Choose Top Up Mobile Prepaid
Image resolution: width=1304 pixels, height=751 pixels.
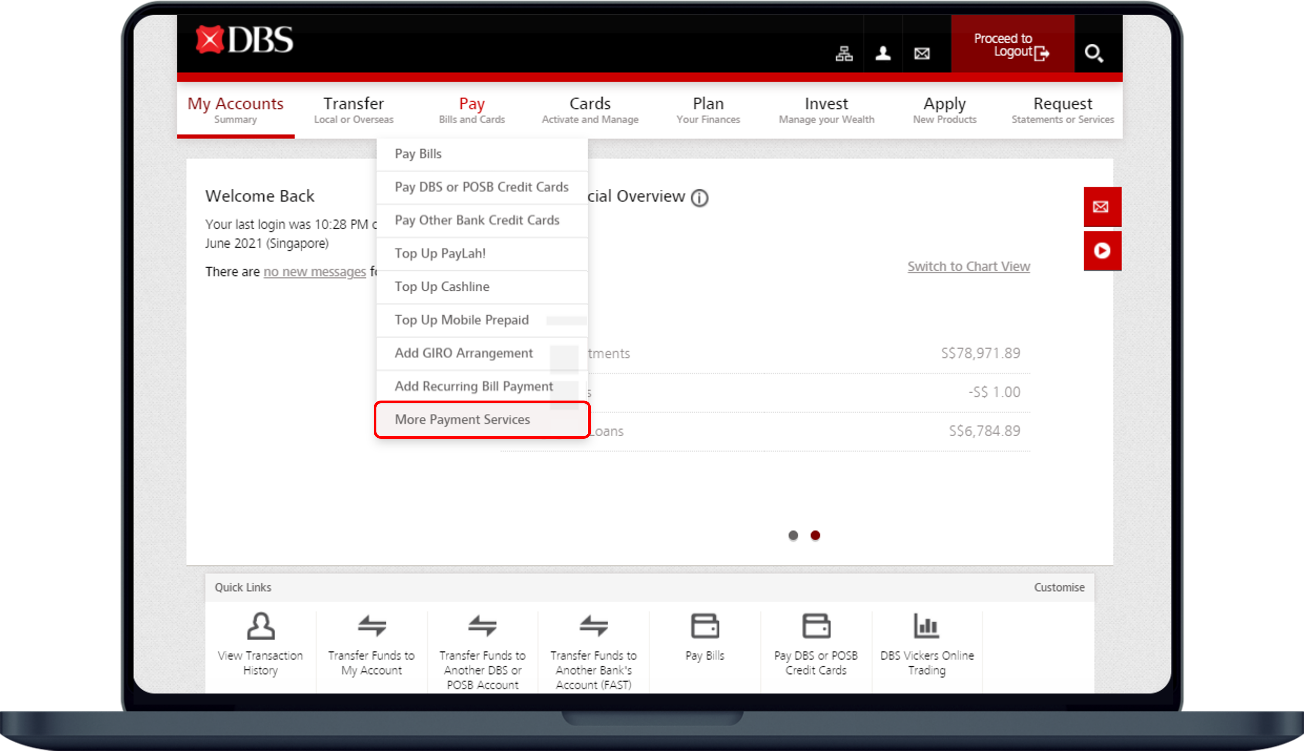click(482, 320)
